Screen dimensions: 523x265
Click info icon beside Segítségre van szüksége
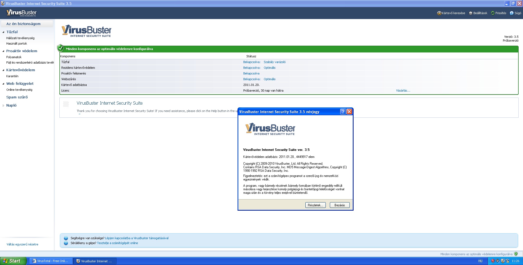[66, 238]
